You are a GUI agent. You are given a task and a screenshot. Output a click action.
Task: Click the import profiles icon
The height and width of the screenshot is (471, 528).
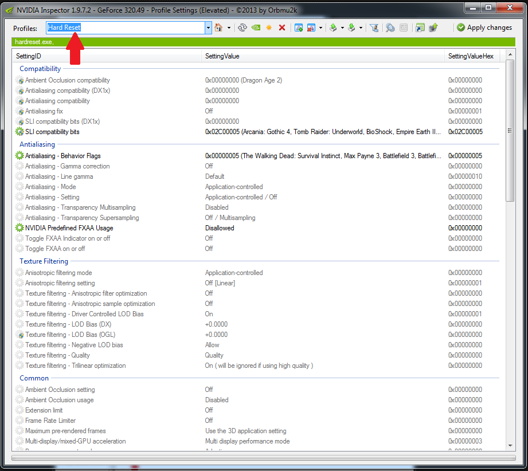tap(351, 28)
